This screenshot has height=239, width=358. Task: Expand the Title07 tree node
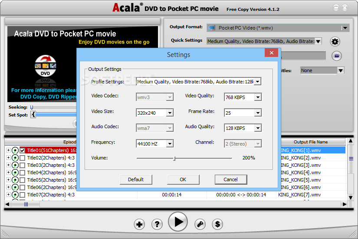[x=8, y=195]
